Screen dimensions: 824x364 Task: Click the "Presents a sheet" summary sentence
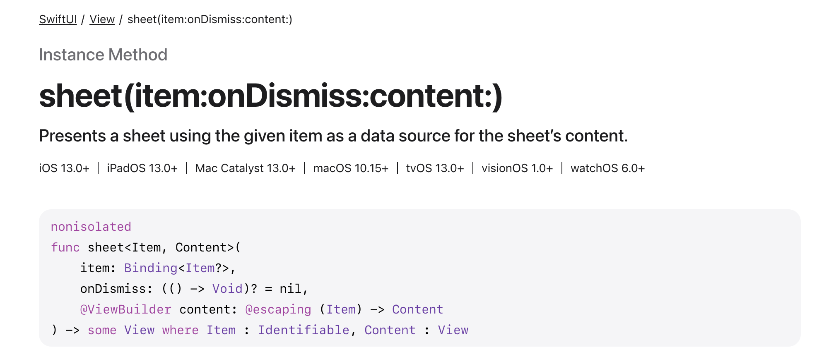point(333,136)
